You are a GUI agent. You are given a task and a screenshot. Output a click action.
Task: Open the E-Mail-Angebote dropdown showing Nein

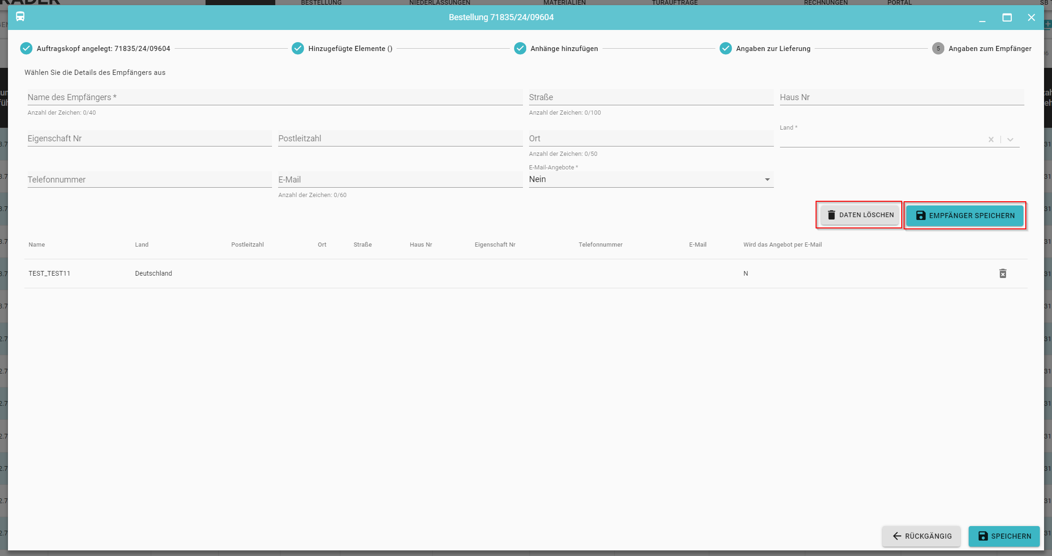tap(650, 179)
